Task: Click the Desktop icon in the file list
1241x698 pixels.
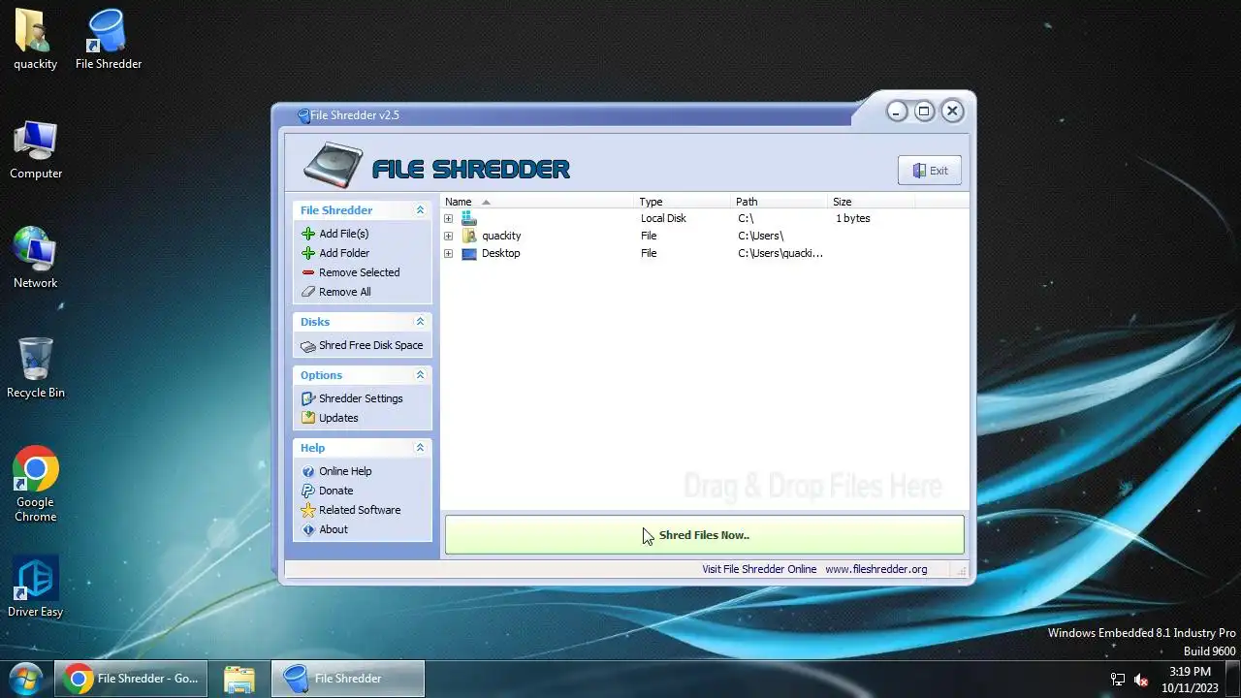Action: click(469, 254)
